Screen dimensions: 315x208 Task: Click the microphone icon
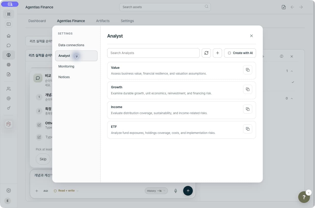coord(176,191)
